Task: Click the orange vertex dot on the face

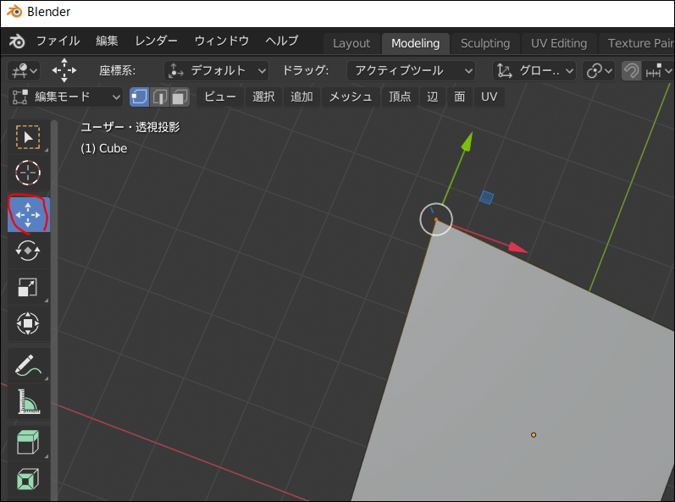Action: [534, 435]
